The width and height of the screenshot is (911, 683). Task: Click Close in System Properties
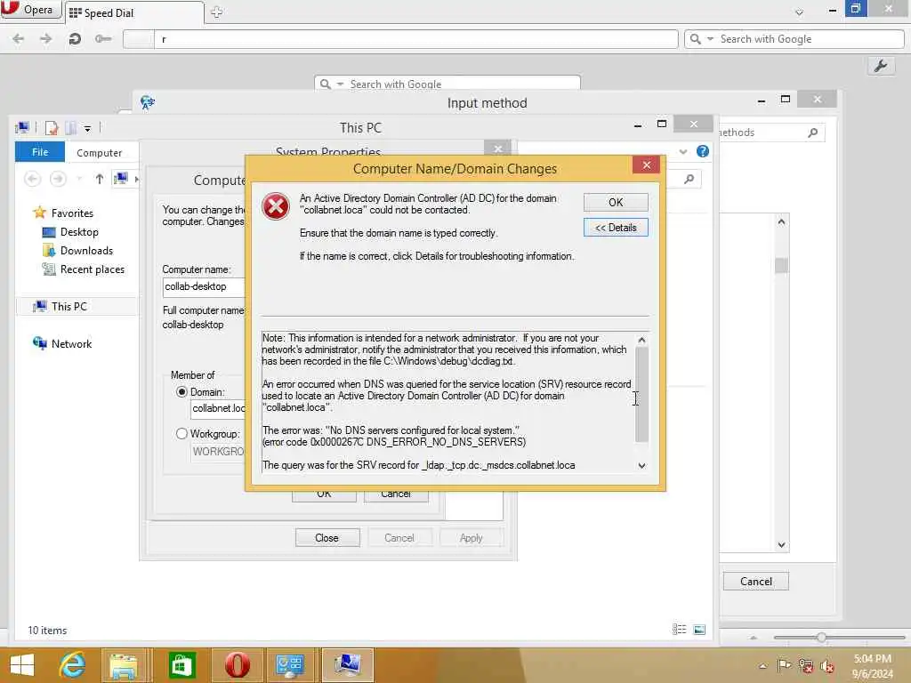[x=327, y=538]
